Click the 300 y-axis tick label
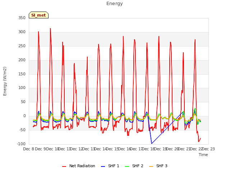This screenshot has height=173, width=230. (x=22, y=32)
